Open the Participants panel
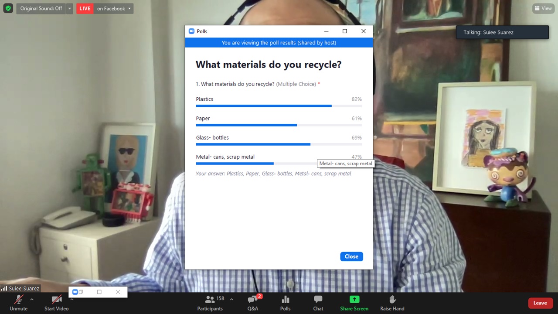The image size is (558, 314). pos(210,302)
